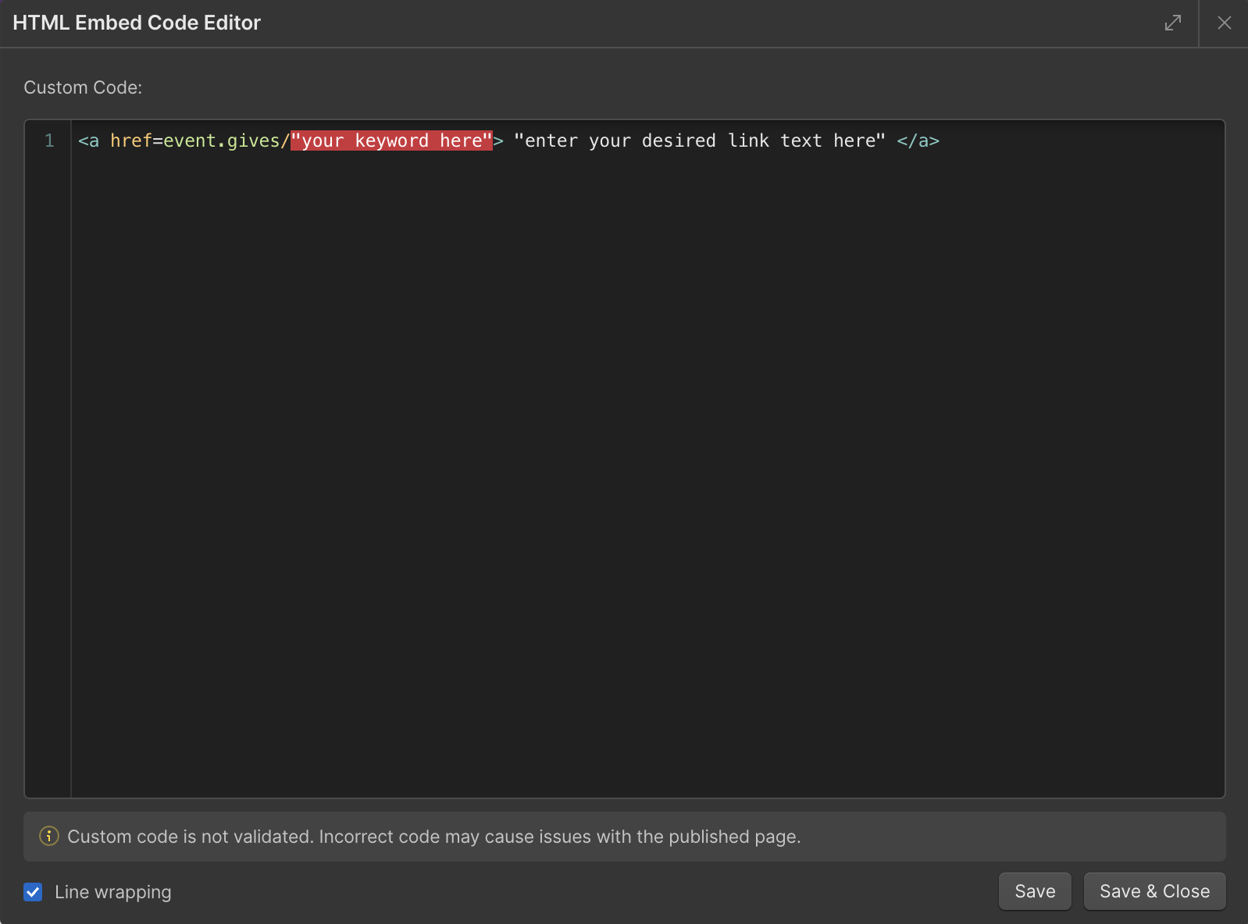The width and height of the screenshot is (1248, 924).
Task: Toggle the Line wrapping checkbox
Action: (33, 891)
